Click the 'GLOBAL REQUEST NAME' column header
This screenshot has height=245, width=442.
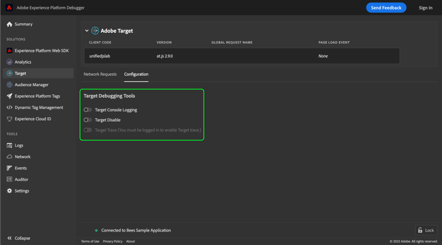point(232,42)
